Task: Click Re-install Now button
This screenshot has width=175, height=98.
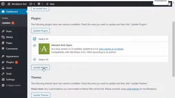Action: pos(40,8)
